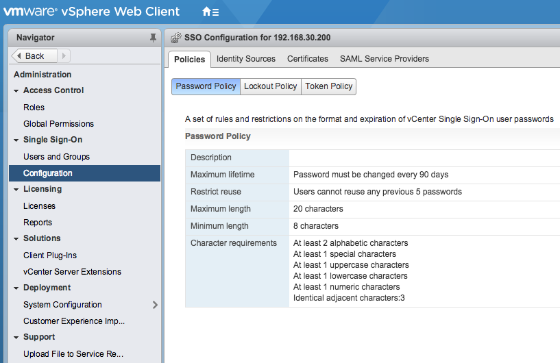Collapse the Deployment section triangle

pos(16,288)
